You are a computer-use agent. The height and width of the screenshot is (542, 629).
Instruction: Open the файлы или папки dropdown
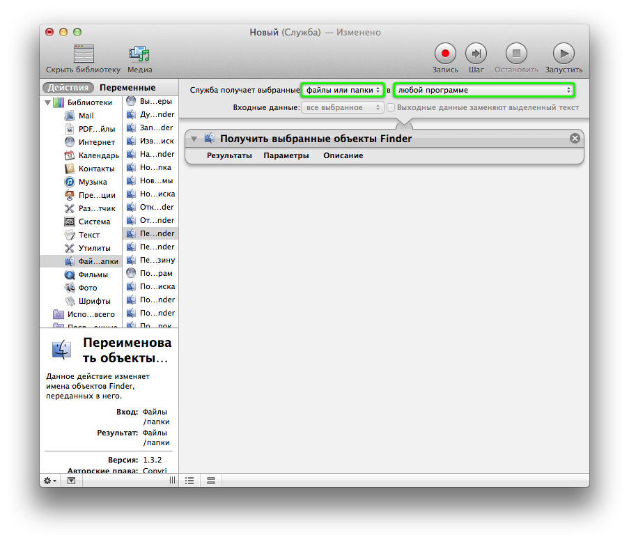[x=343, y=90]
